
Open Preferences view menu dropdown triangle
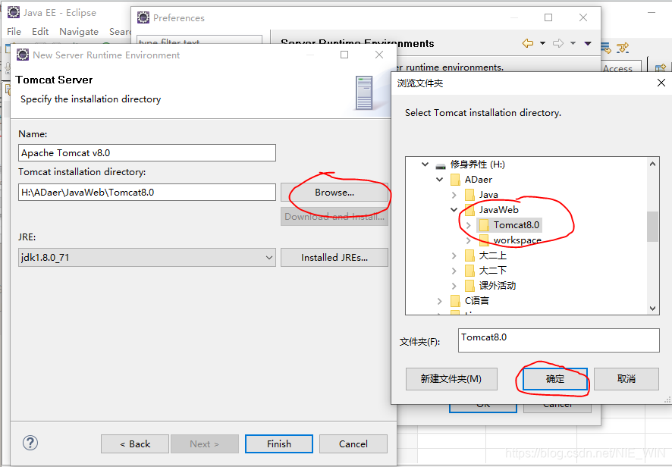(x=588, y=43)
